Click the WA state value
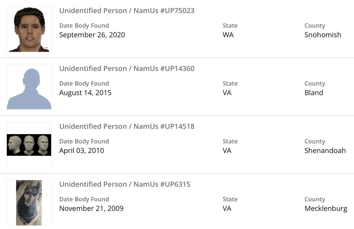The width and height of the screenshot is (354, 229). (228, 35)
